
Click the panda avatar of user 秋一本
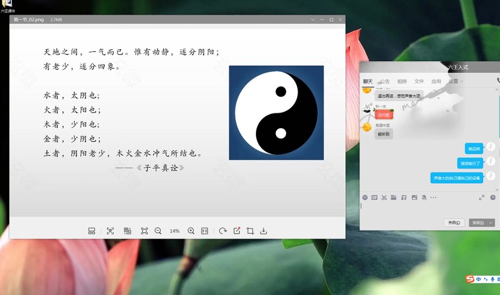pos(367,108)
